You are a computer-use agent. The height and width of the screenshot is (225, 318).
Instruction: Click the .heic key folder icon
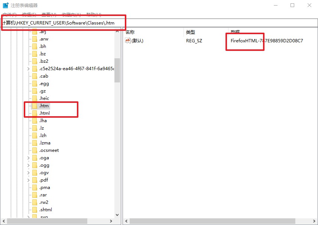click(x=35, y=98)
